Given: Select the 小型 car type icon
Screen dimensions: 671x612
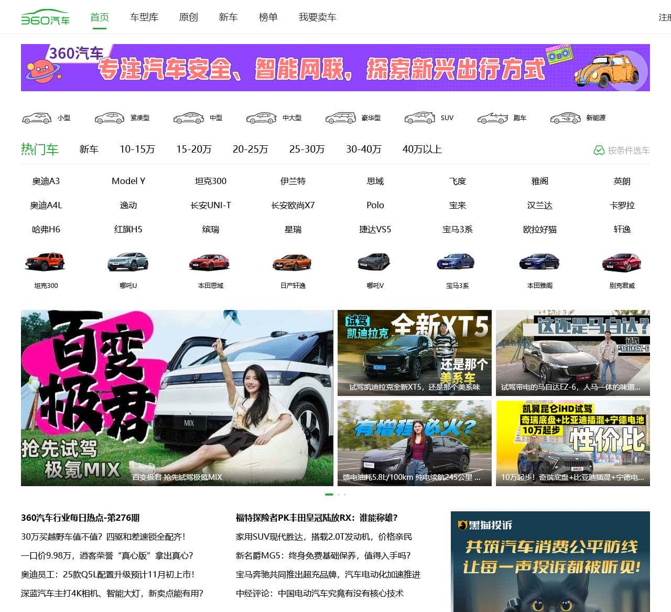Looking at the screenshot, I should [36, 118].
